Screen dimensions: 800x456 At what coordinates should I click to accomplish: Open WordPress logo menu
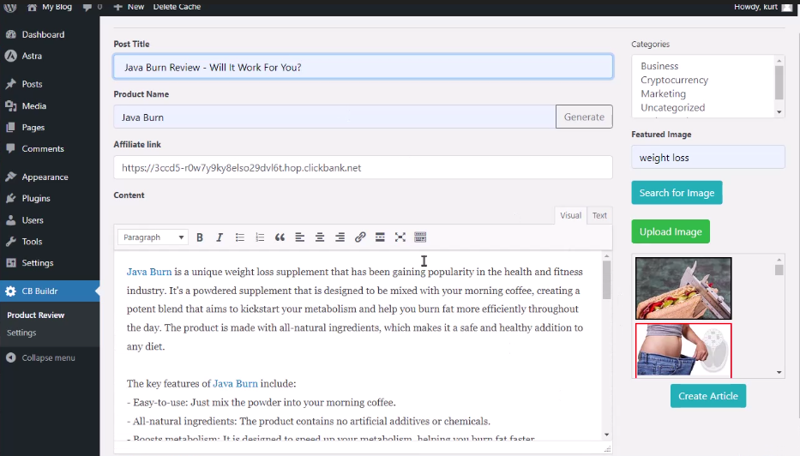[10, 7]
